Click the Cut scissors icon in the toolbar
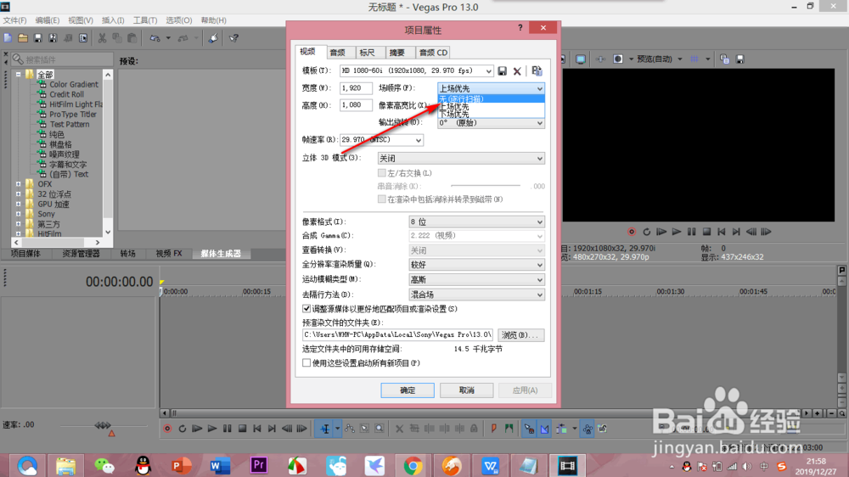The image size is (849, 477). [102, 38]
